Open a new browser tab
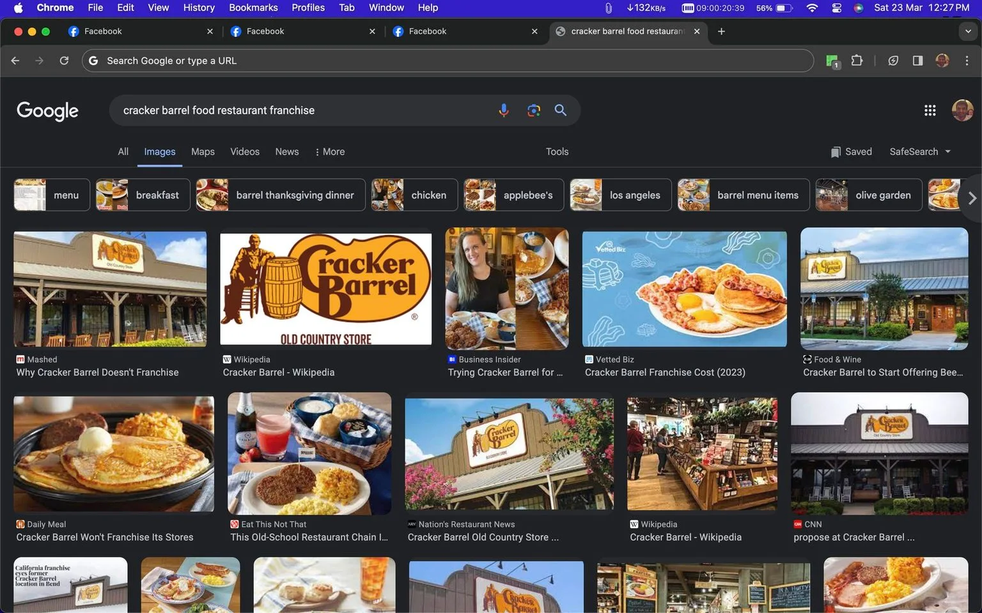982x613 pixels. pyautogui.click(x=721, y=31)
